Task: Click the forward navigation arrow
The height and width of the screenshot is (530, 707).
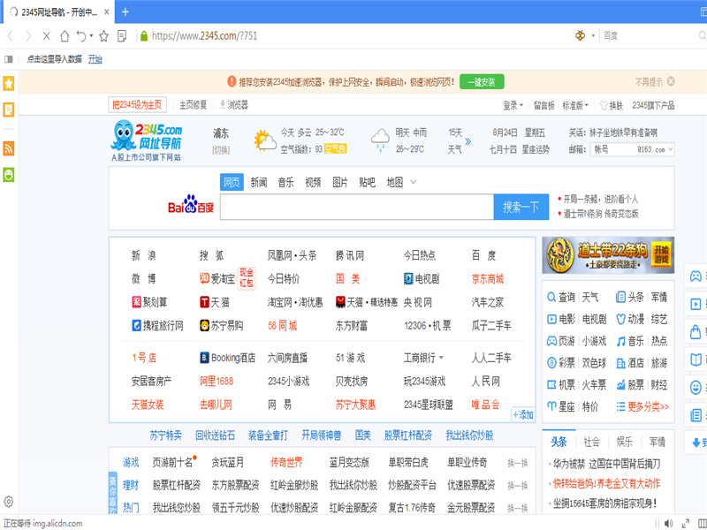Action: point(28,36)
